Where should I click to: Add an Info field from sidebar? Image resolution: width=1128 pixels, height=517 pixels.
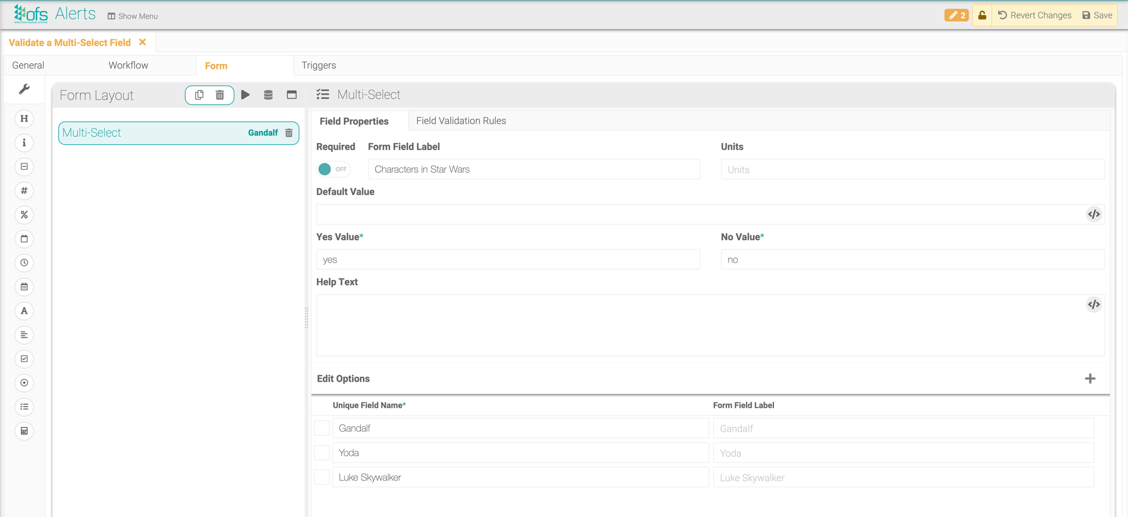click(x=24, y=142)
